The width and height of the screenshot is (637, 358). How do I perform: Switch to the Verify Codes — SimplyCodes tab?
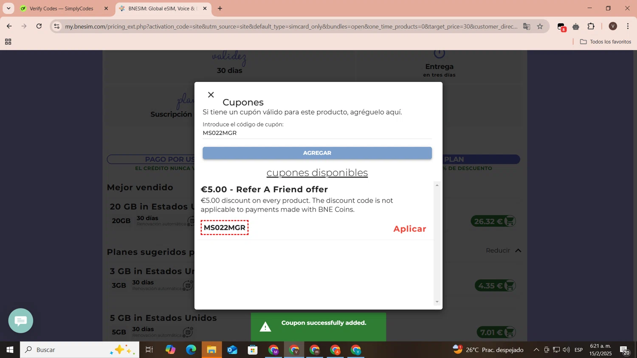pos(62,8)
